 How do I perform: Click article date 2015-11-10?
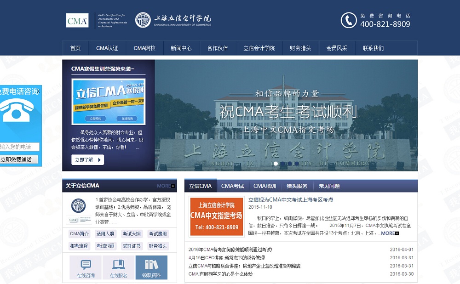[260, 207]
